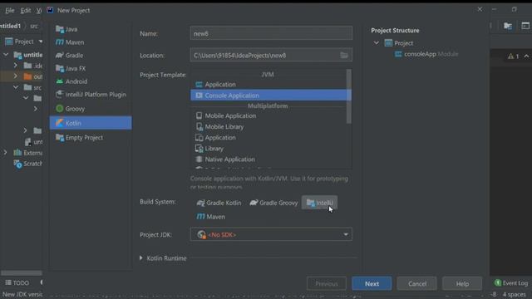Open Edit menu
The image size is (532, 299).
26,11
